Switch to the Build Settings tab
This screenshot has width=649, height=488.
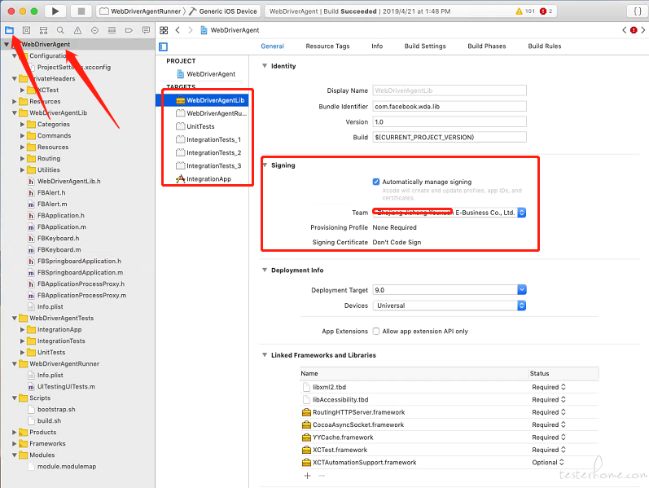425,46
